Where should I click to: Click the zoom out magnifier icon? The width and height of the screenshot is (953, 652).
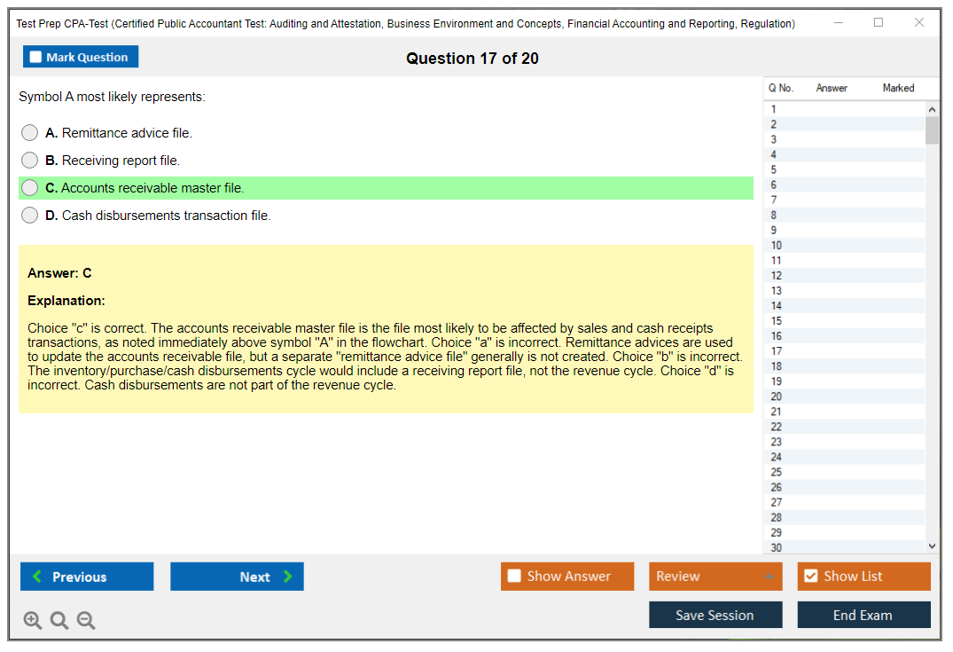point(86,621)
